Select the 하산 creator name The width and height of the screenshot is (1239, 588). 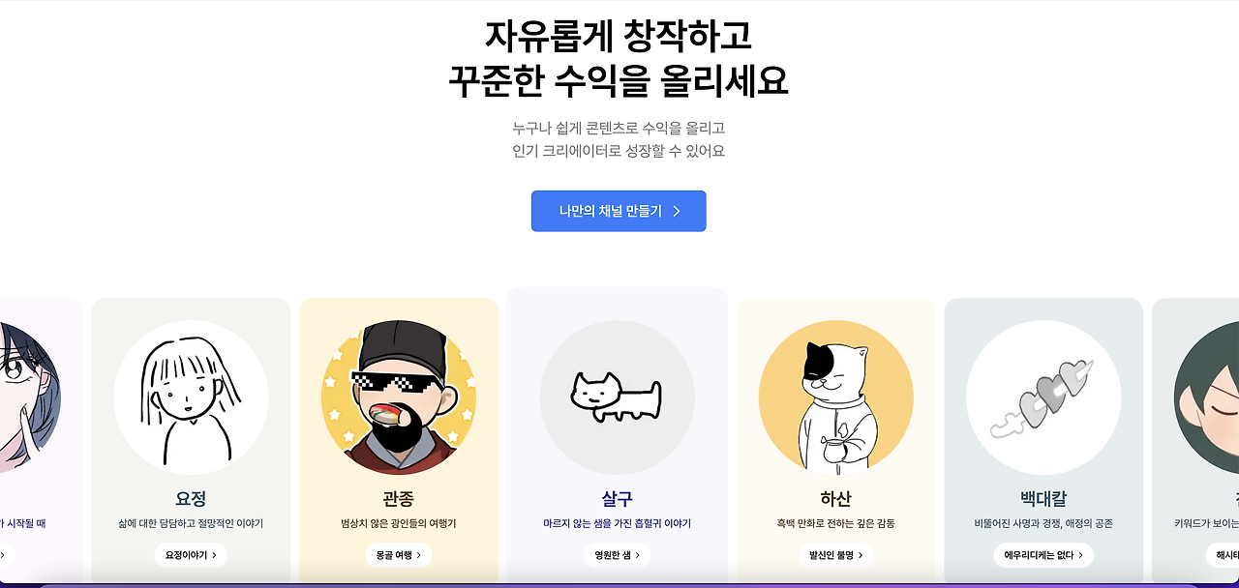836,499
